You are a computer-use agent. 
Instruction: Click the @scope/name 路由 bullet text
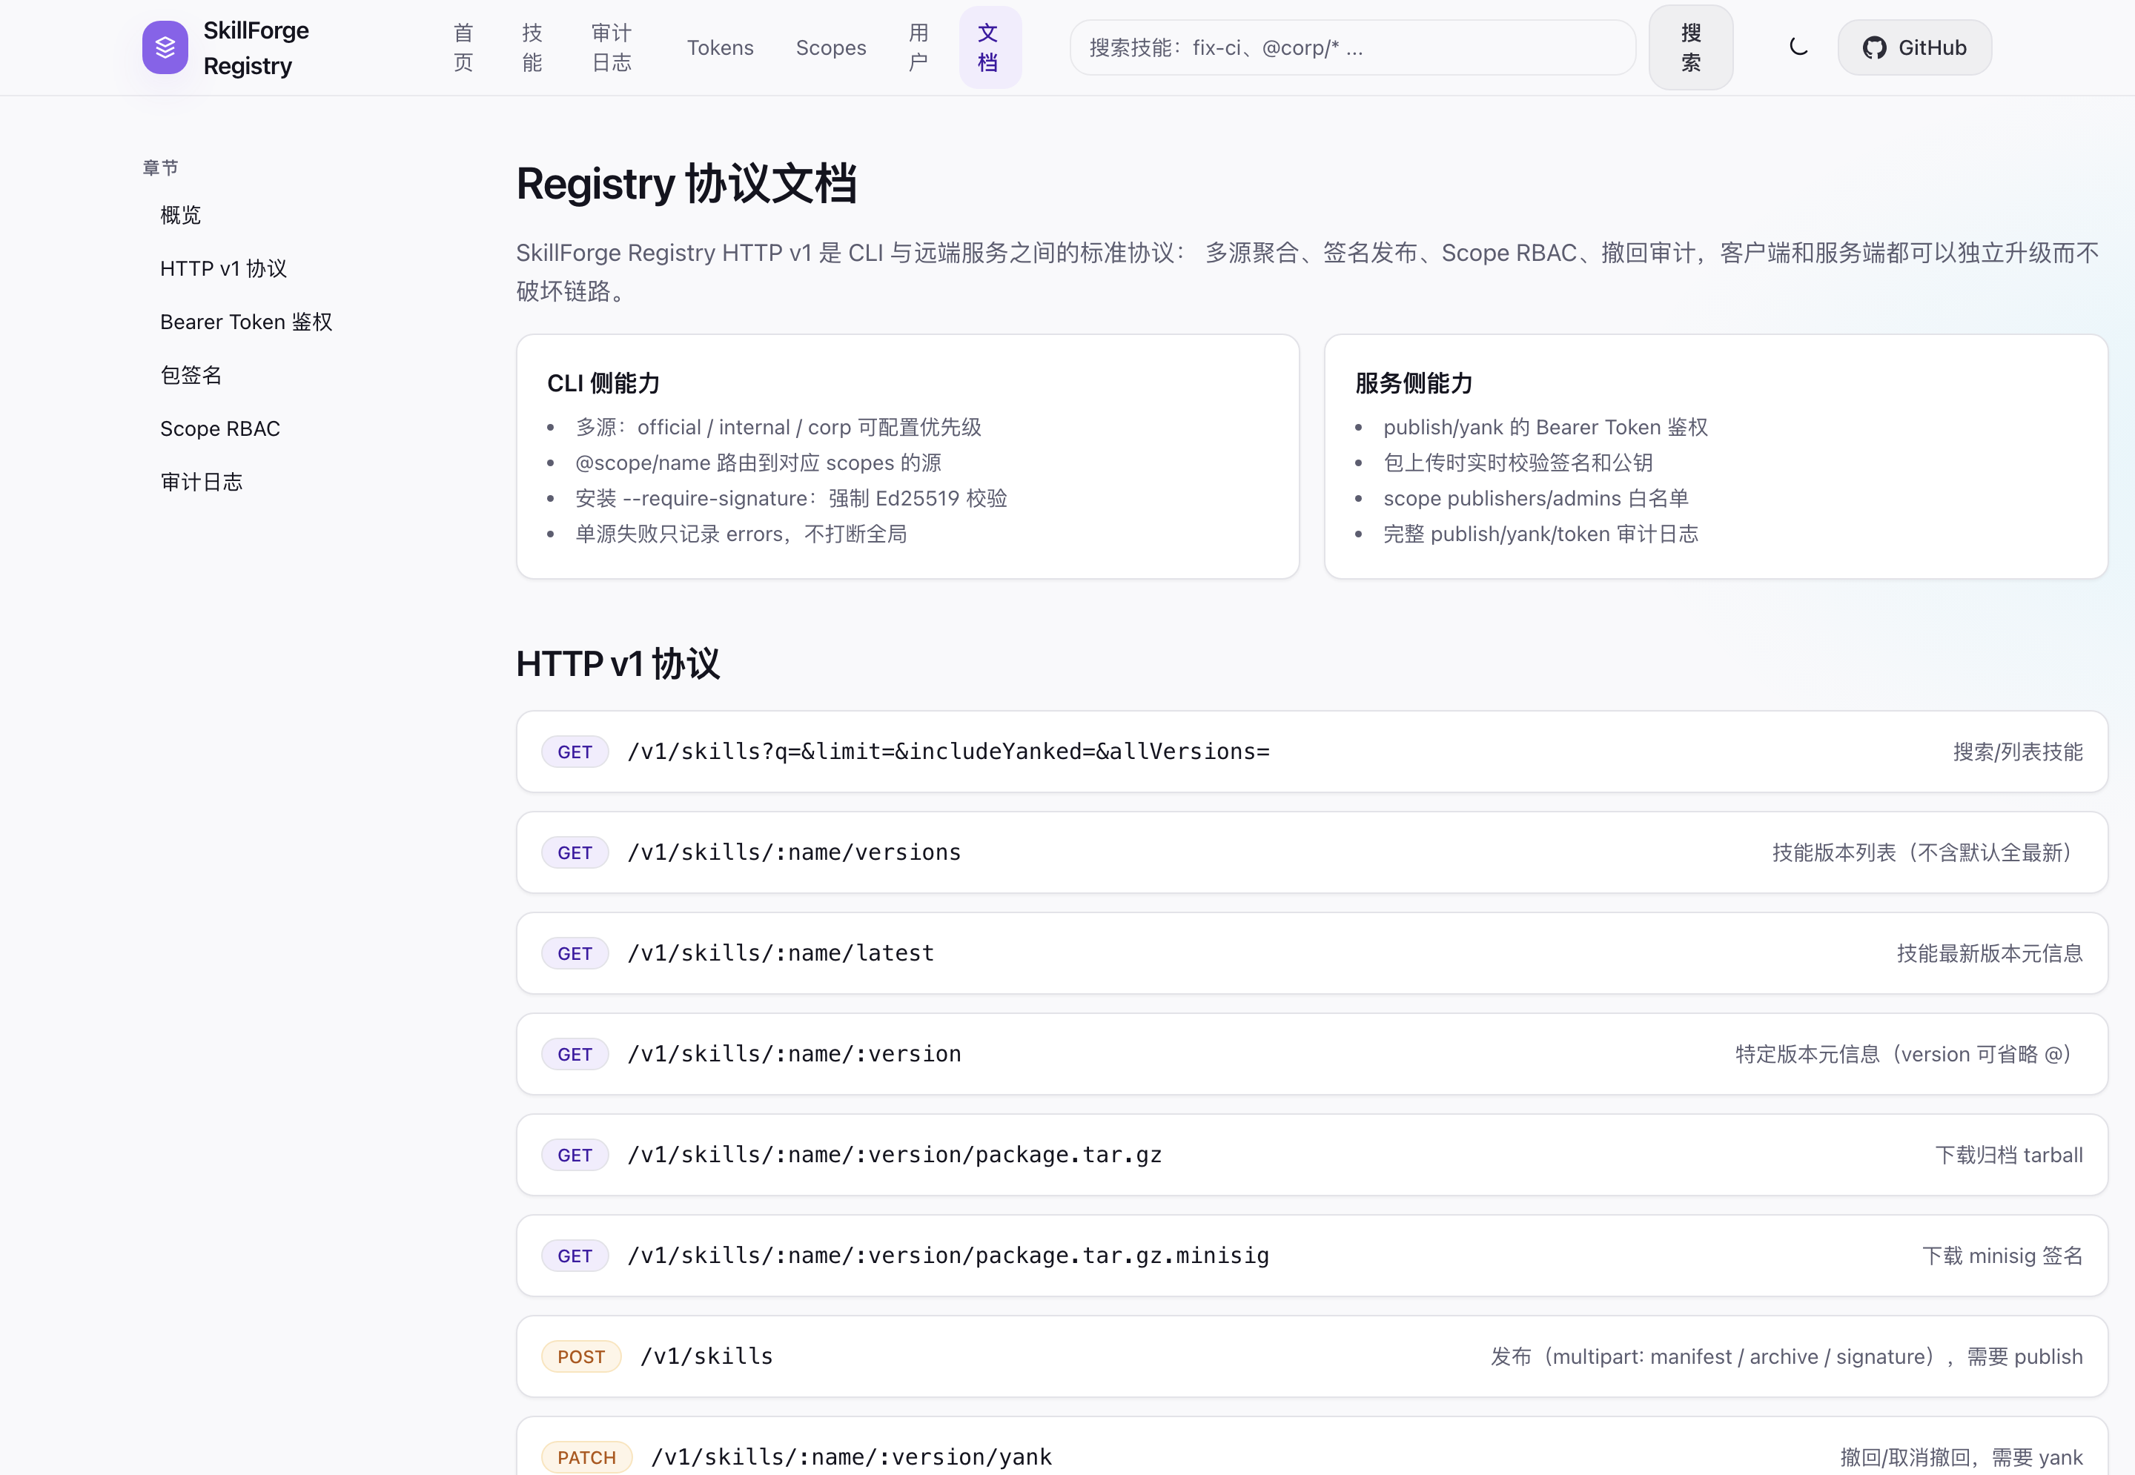coord(759,463)
